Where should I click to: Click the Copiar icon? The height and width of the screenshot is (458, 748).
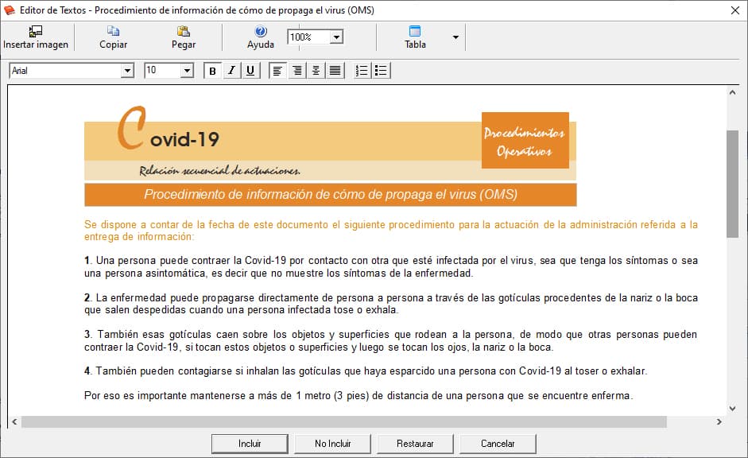click(x=113, y=31)
